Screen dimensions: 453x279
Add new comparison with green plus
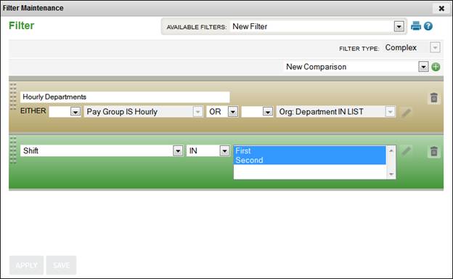click(436, 67)
